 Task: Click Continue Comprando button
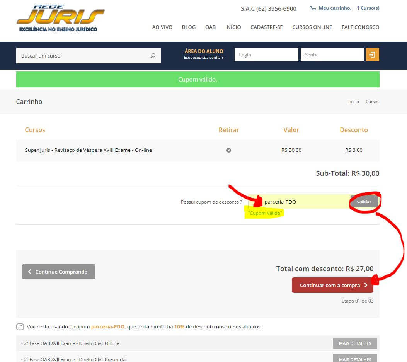[59, 272]
